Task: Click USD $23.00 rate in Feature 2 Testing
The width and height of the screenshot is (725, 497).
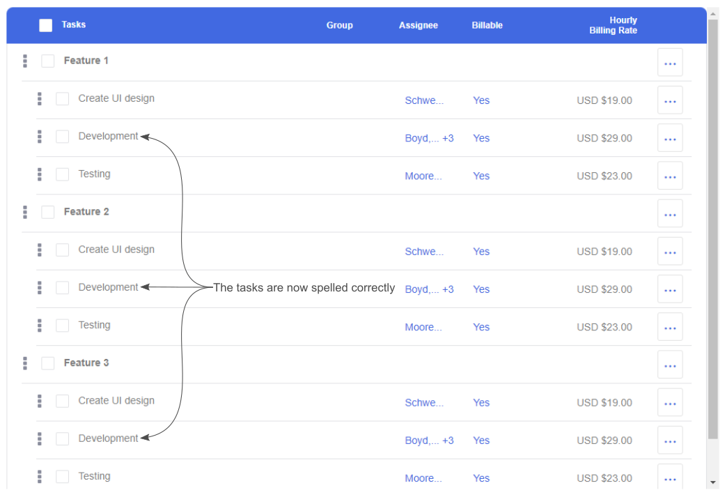Action: (x=605, y=327)
